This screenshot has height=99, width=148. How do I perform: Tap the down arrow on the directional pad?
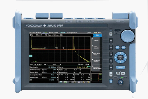tap(120, 62)
